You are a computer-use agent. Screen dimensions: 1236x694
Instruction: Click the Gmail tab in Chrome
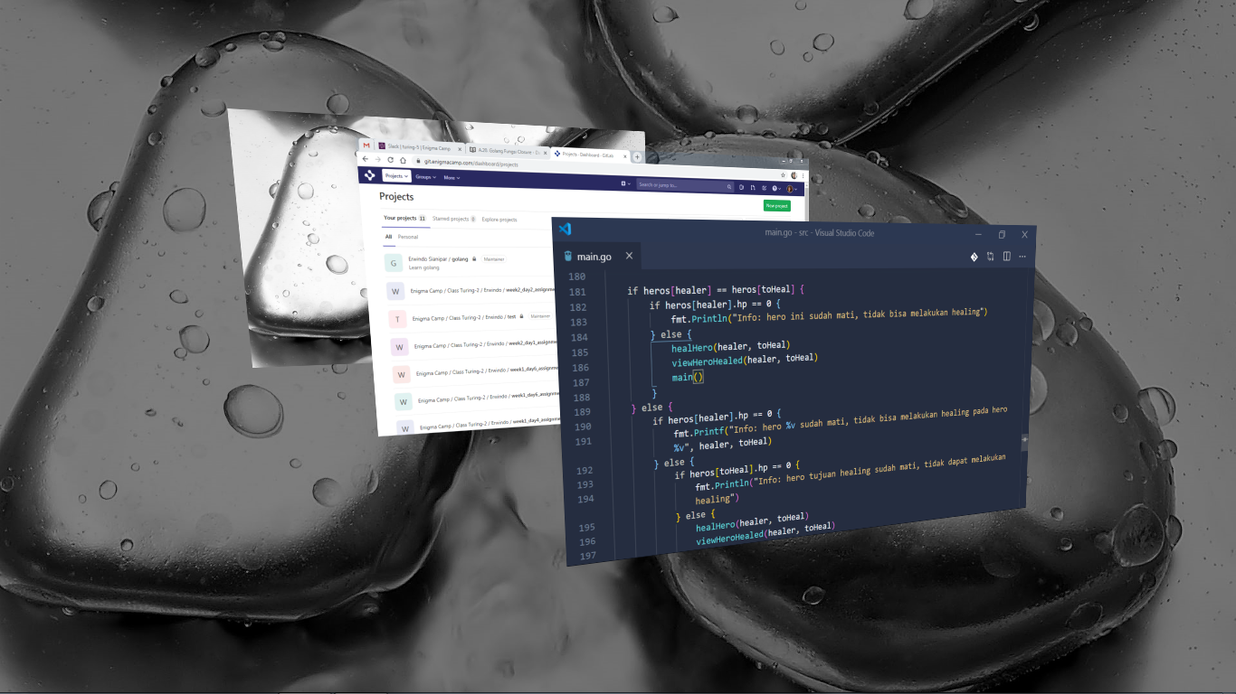tap(366, 145)
